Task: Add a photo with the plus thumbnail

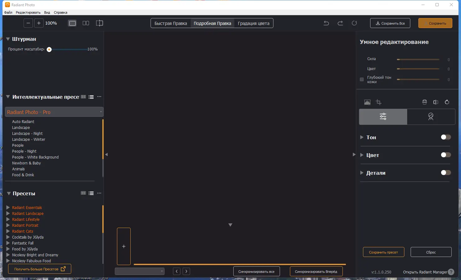Action: [x=124, y=246]
